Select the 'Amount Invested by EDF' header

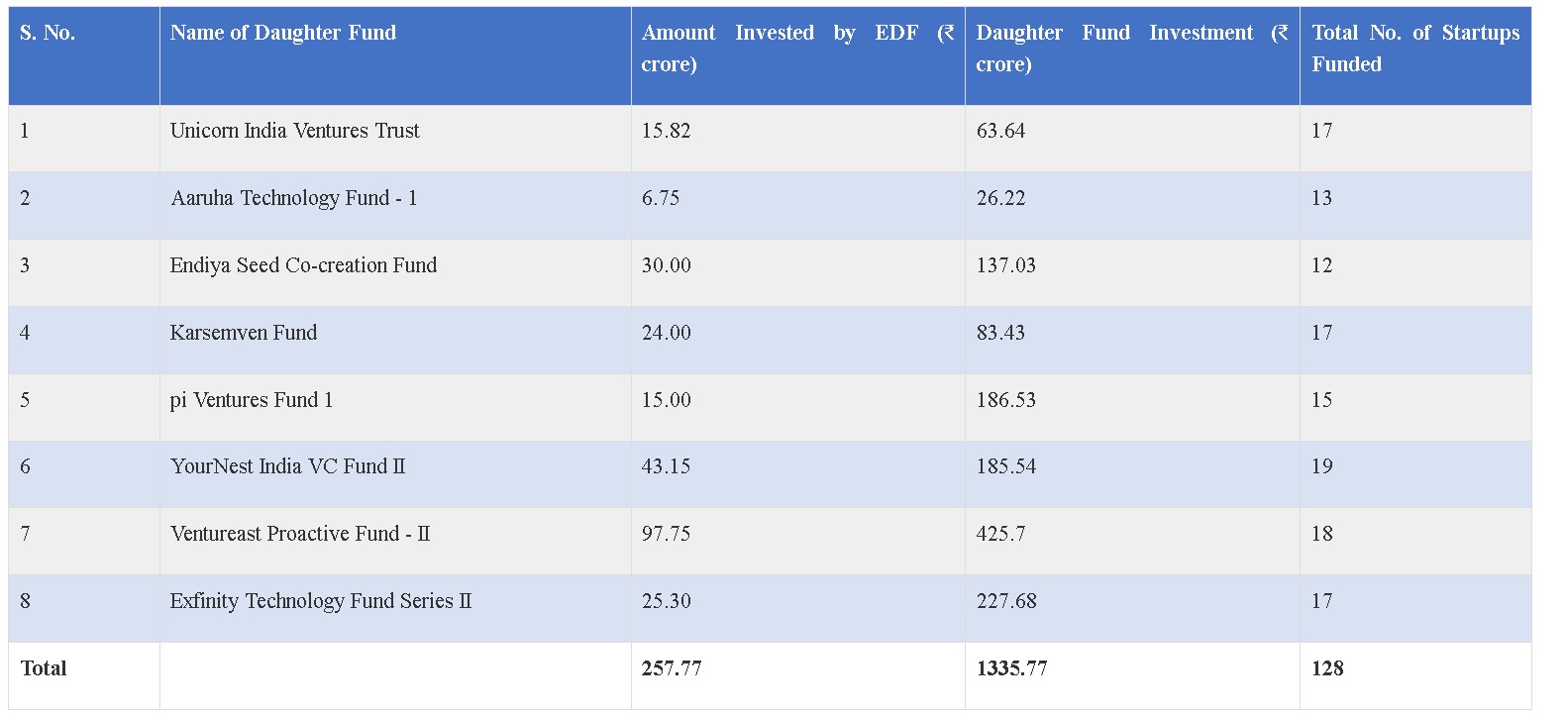click(x=796, y=49)
